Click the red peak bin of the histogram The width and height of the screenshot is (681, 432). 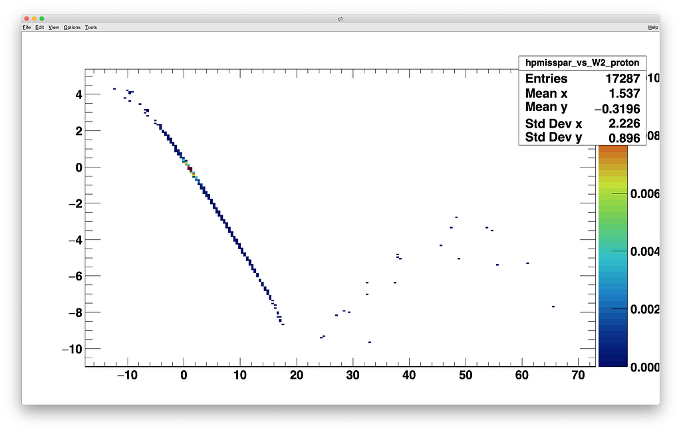[x=189, y=168]
